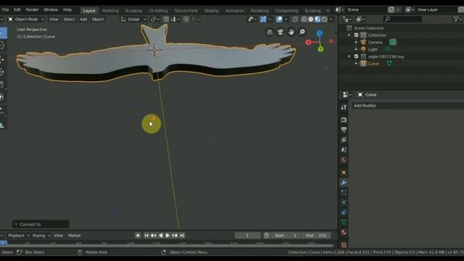464x261 pixels.
Task: Open the Add Modifier dropdown
Action: 407,106
